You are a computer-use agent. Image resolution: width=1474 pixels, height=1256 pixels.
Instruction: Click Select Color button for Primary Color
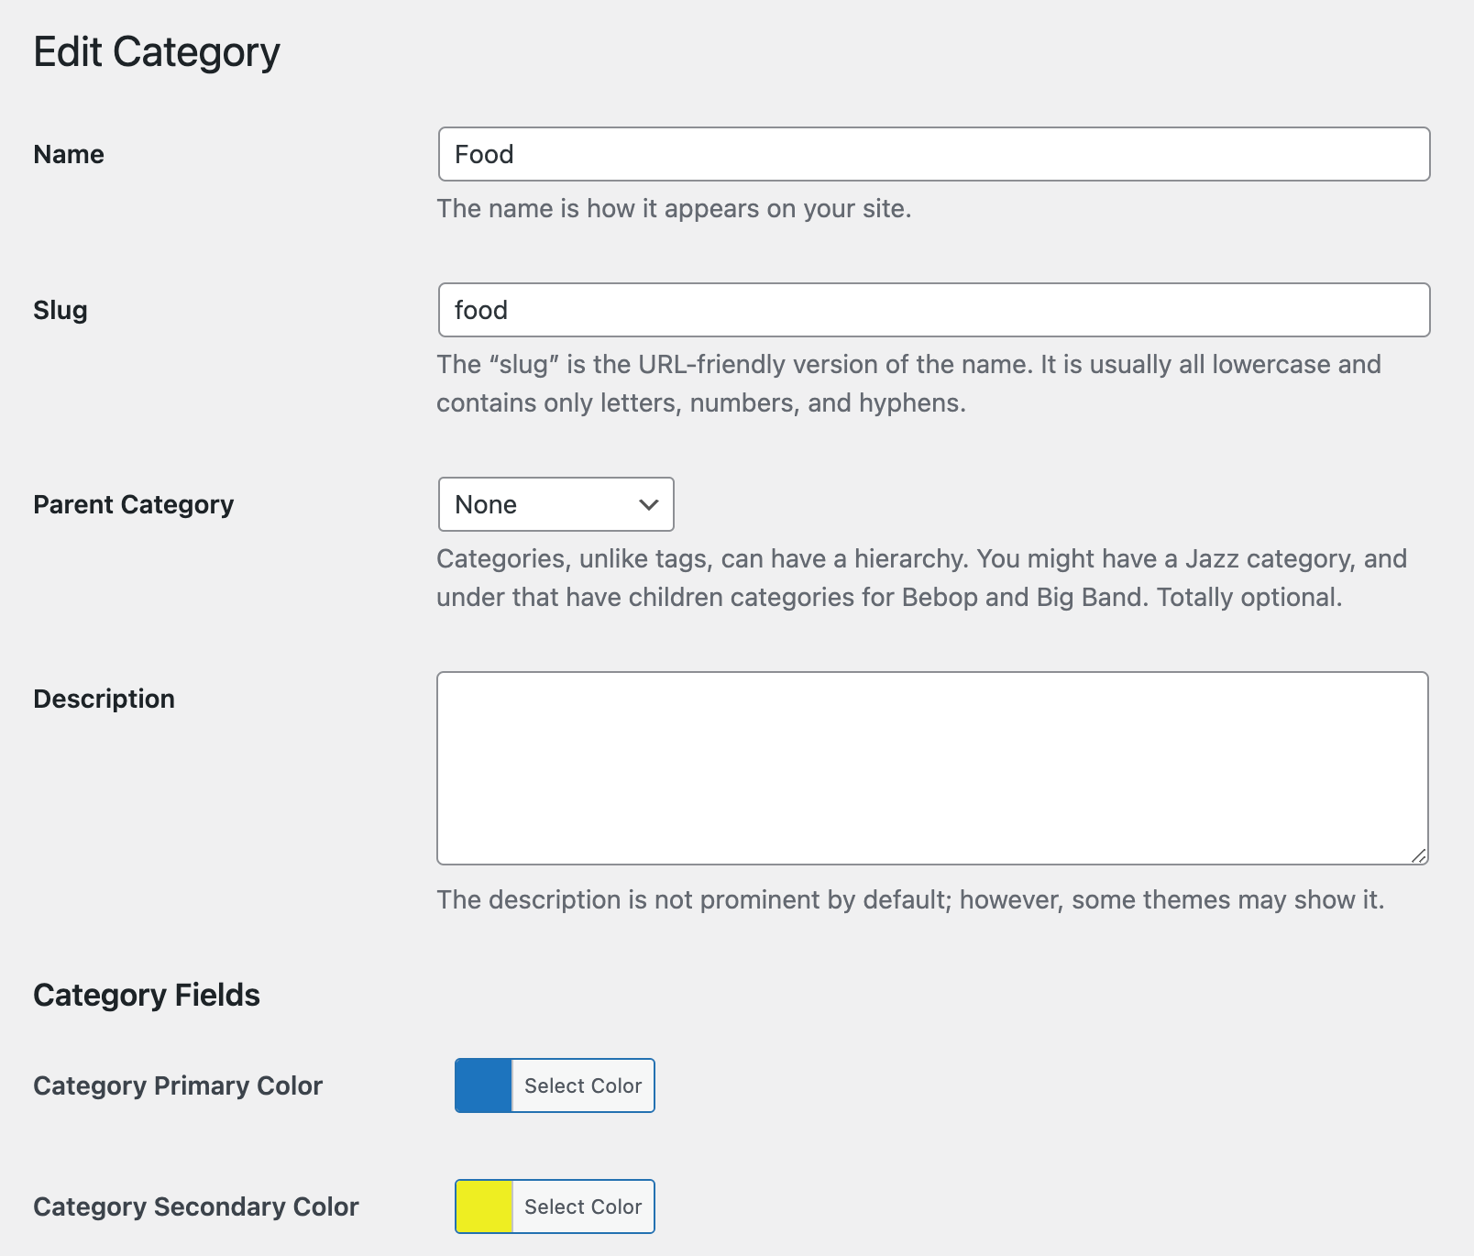point(583,1085)
